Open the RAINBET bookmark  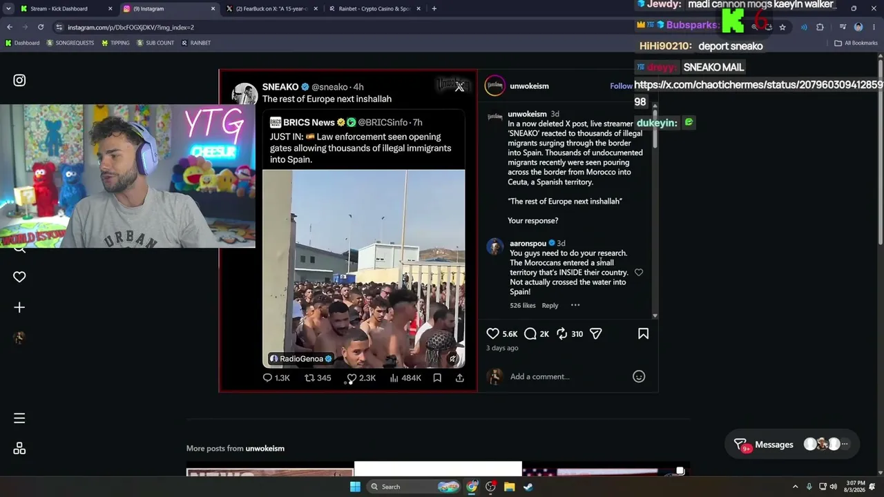click(x=196, y=43)
